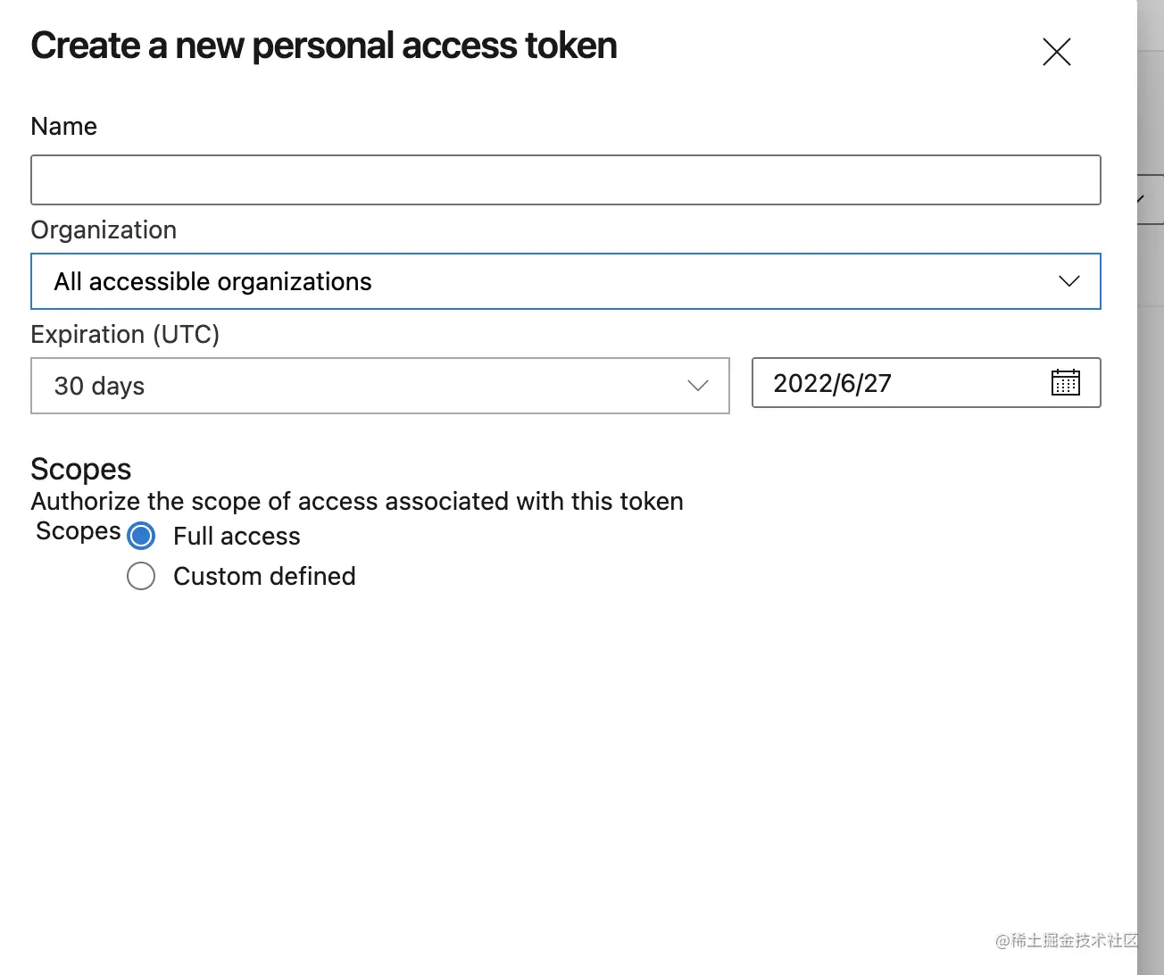Viewport: 1164px width, 975px height.
Task: Click the Organization dropdown chevron arrow
Action: [x=1068, y=281]
